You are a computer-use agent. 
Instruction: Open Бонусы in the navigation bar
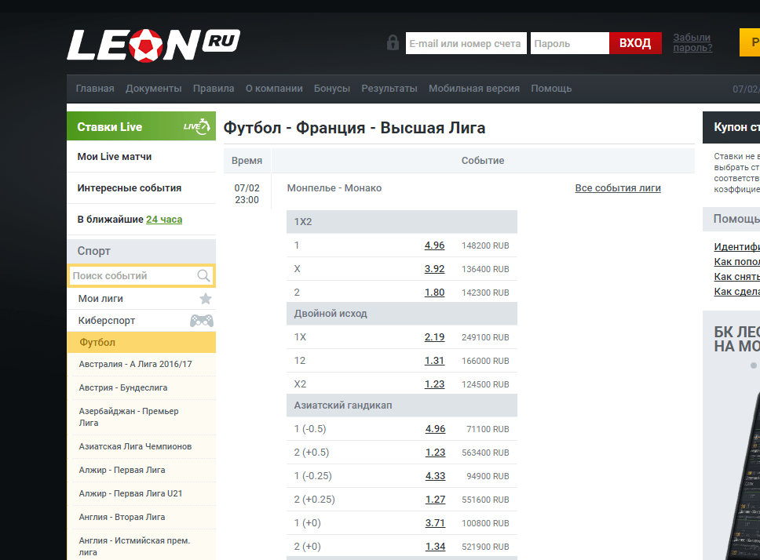click(332, 89)
